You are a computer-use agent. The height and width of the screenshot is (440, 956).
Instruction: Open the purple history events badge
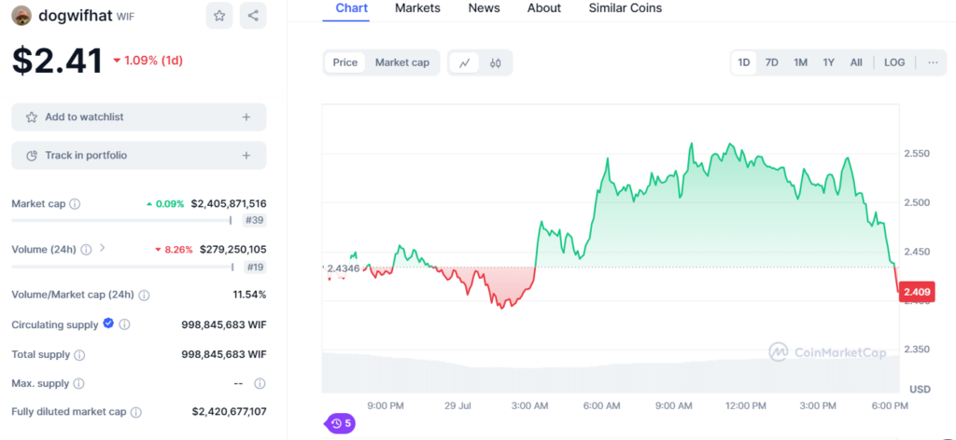click(x=342, y=423)
